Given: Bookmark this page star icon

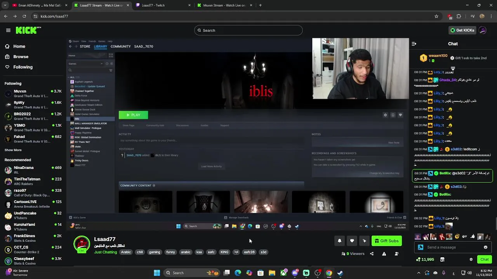Looking at the screenshot, I should point(436,16).
